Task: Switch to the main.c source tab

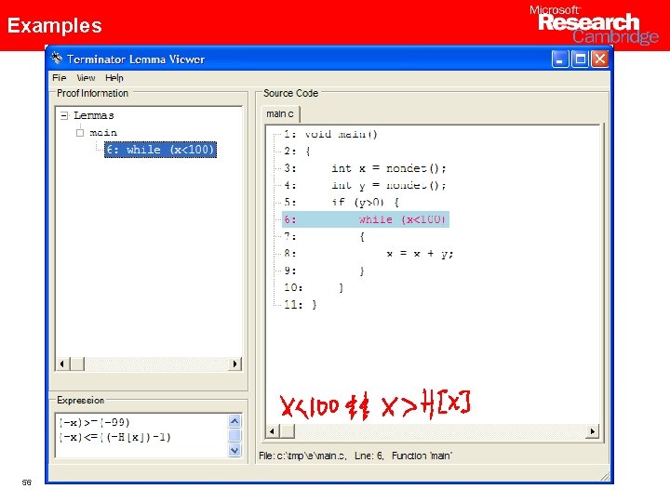Action: [x=280, y=114]
